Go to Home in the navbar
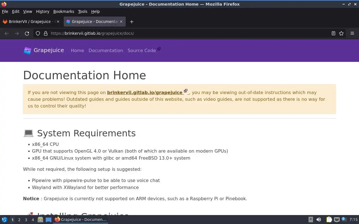This screenshot has width=359, height=224. point(77,50)
